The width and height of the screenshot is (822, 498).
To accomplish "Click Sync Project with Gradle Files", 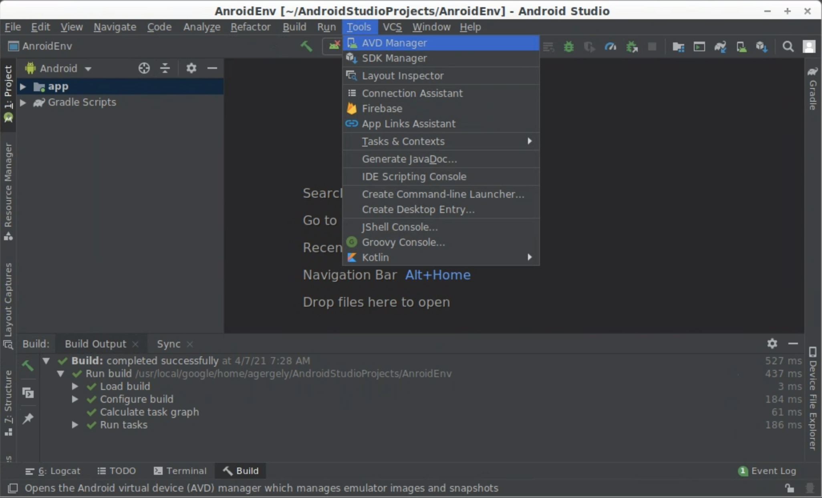I will coord(720,47).
